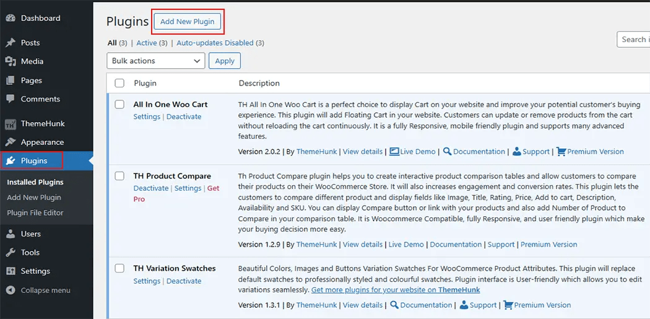
Task: Click Collapse menu in the sidebar
Action: coord(46,291)
